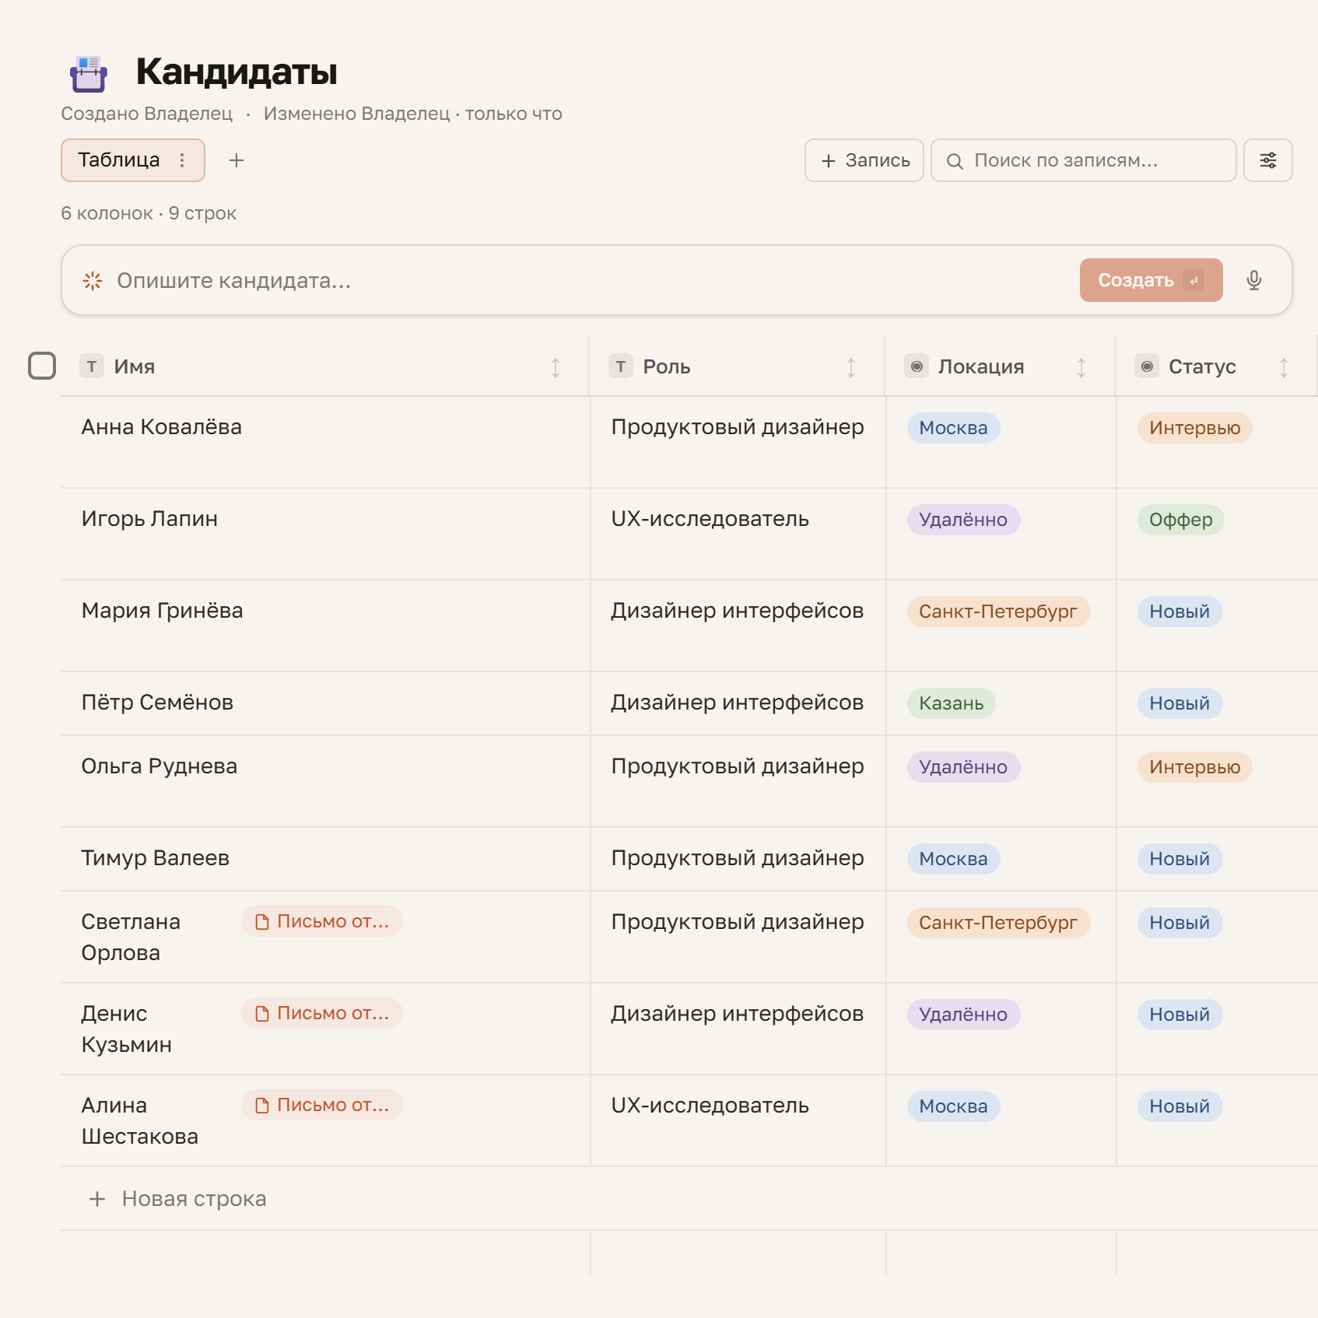Click UX-исследователь role in Алина Шестакова row
1318x1318 pixels.
tap(710, 1106)
